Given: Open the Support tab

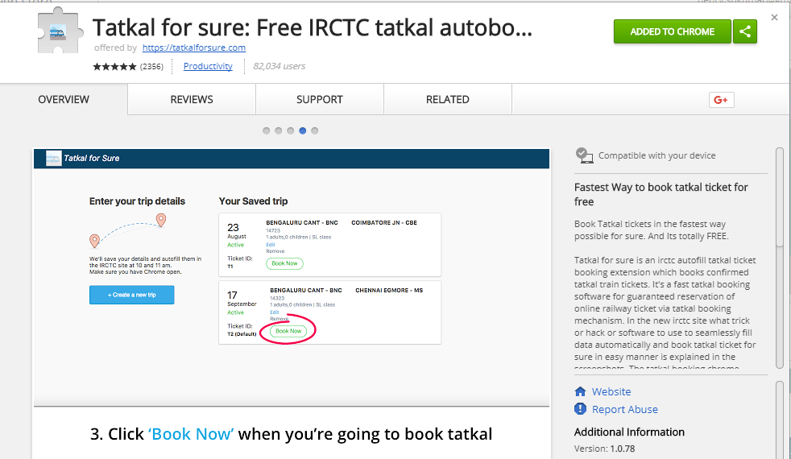Looking at the screenshot, I should 320,99.
